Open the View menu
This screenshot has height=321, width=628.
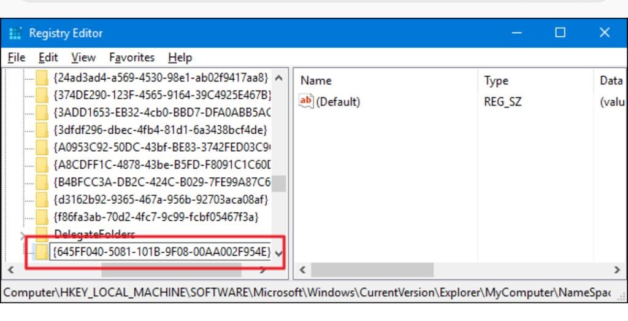click(x=83, y=58)
